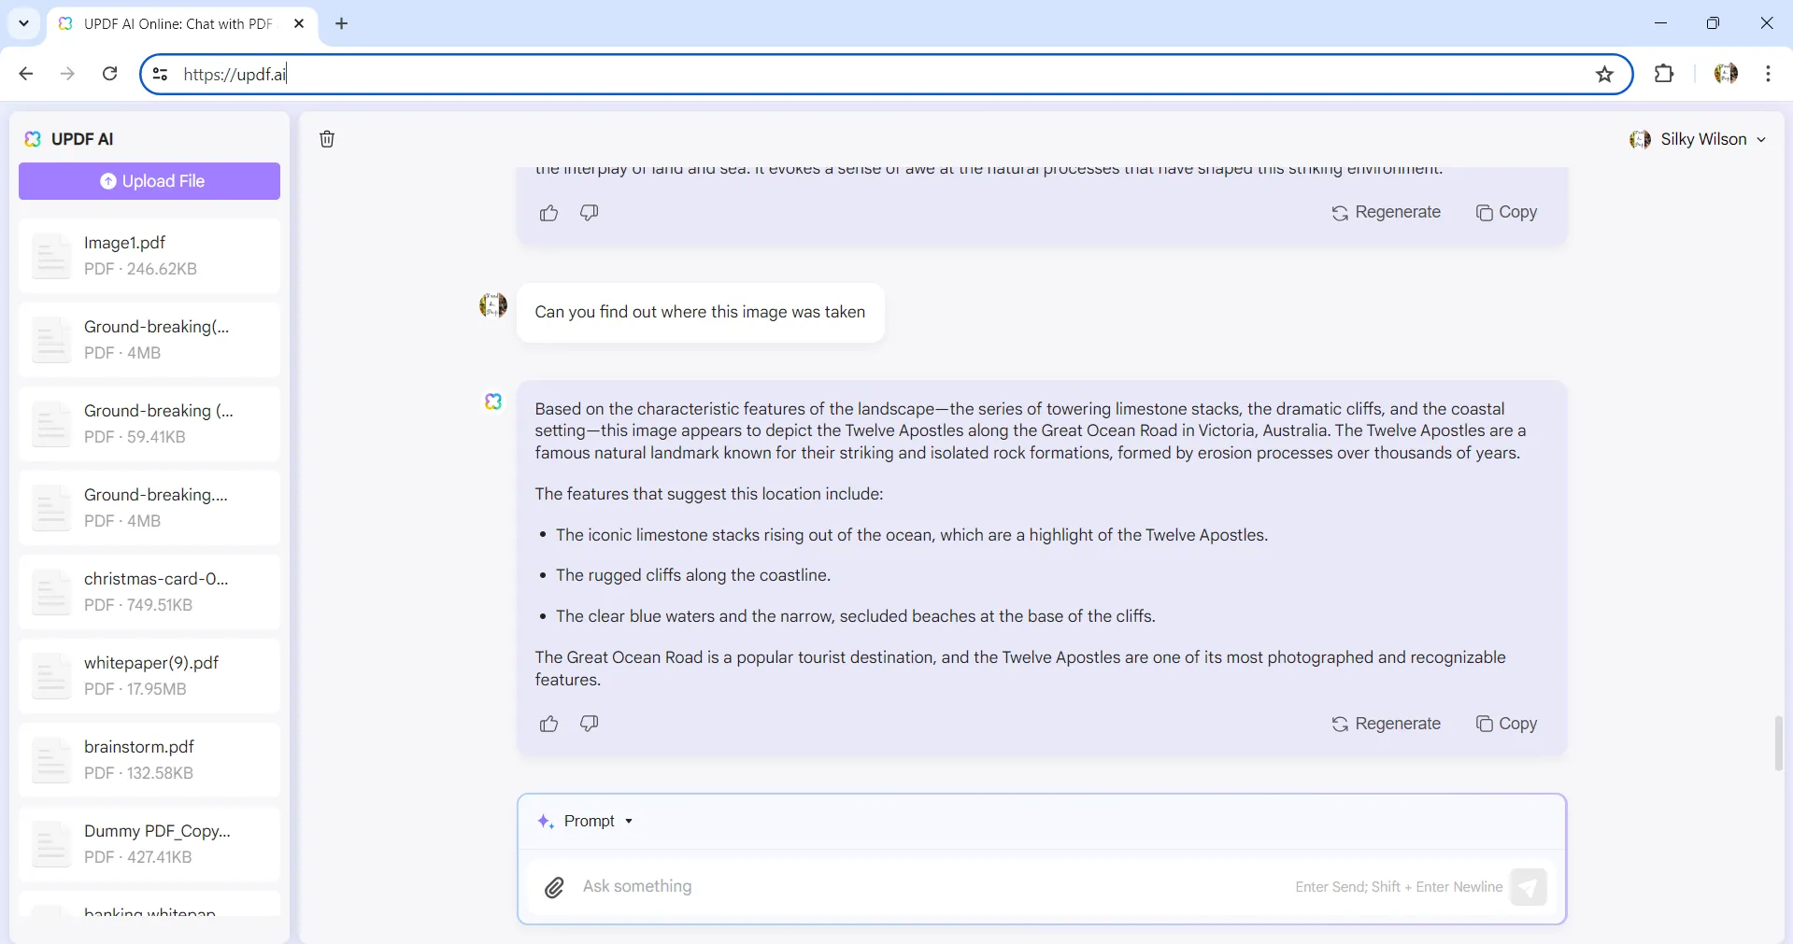Click the paperclip attachment icon
This screenshot has width=1793, height=944.
[x=554, y=887]
